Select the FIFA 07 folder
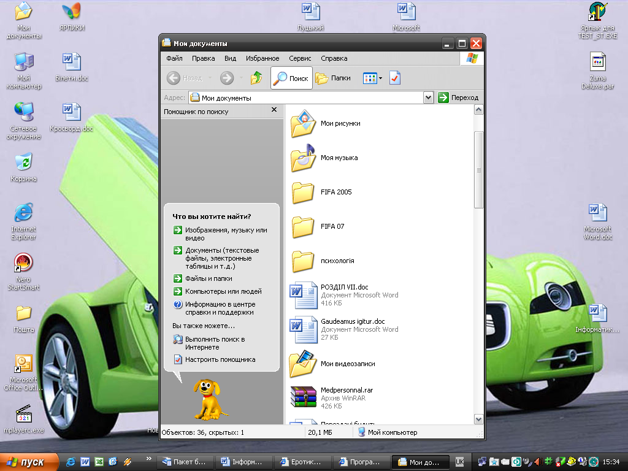 pos(317,226)
